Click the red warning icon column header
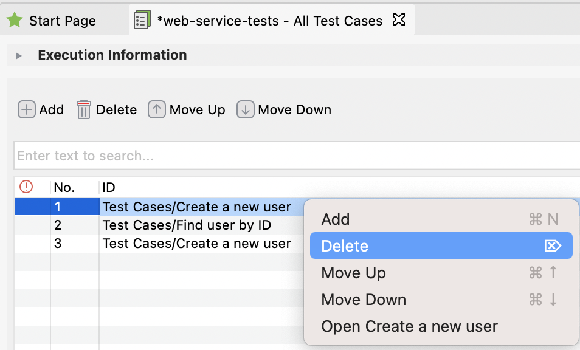Image resolution: width=580 pixels, height=350 pixels. 26,187
